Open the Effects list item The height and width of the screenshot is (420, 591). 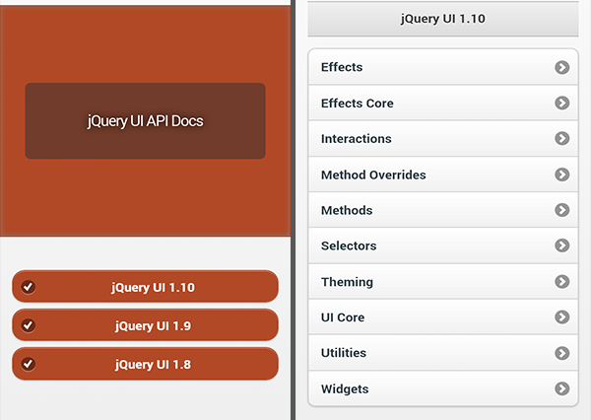443,67
